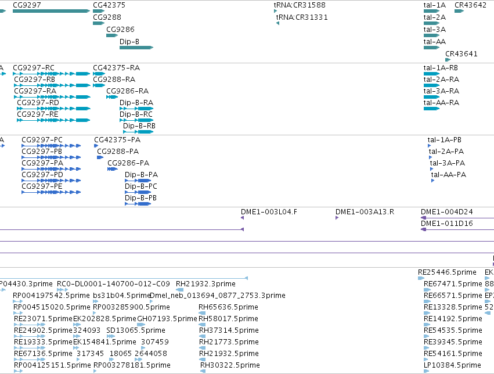The width and height of the screenshot is (494, 374).
Task: Select the tal-3A gene label
Action: [x=435, y=29]
